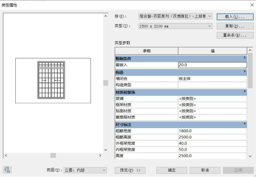
Task: Click the preview pane scroll down arrow
Action: tap(106, 150)
